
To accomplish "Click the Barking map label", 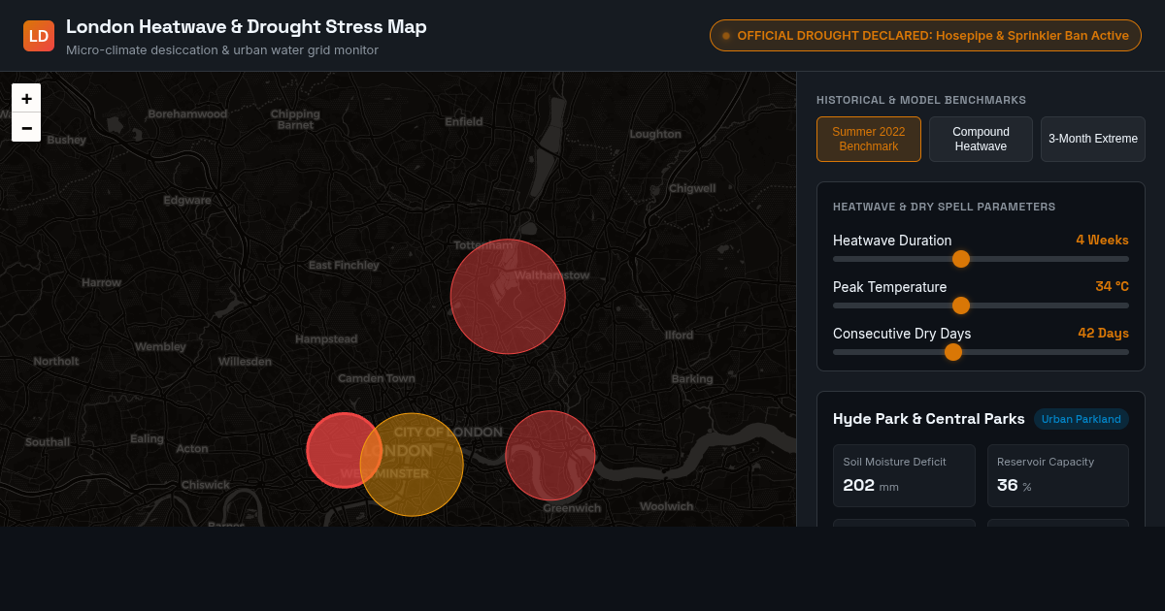I will [x=692, y=378].
